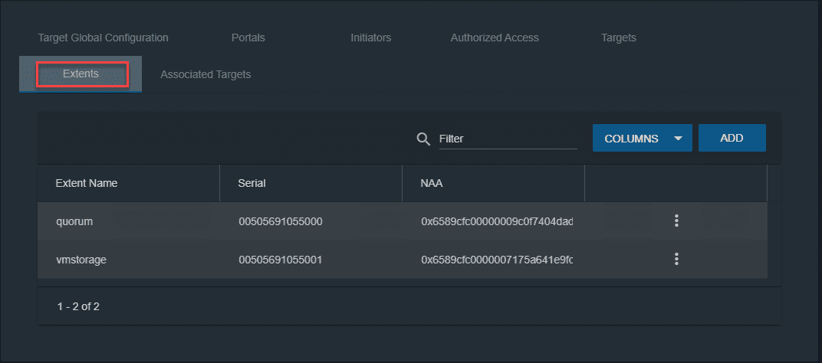Screen dimensions: 822x363
Task: Sort by the Serial column header
Action: coord(252,184)
